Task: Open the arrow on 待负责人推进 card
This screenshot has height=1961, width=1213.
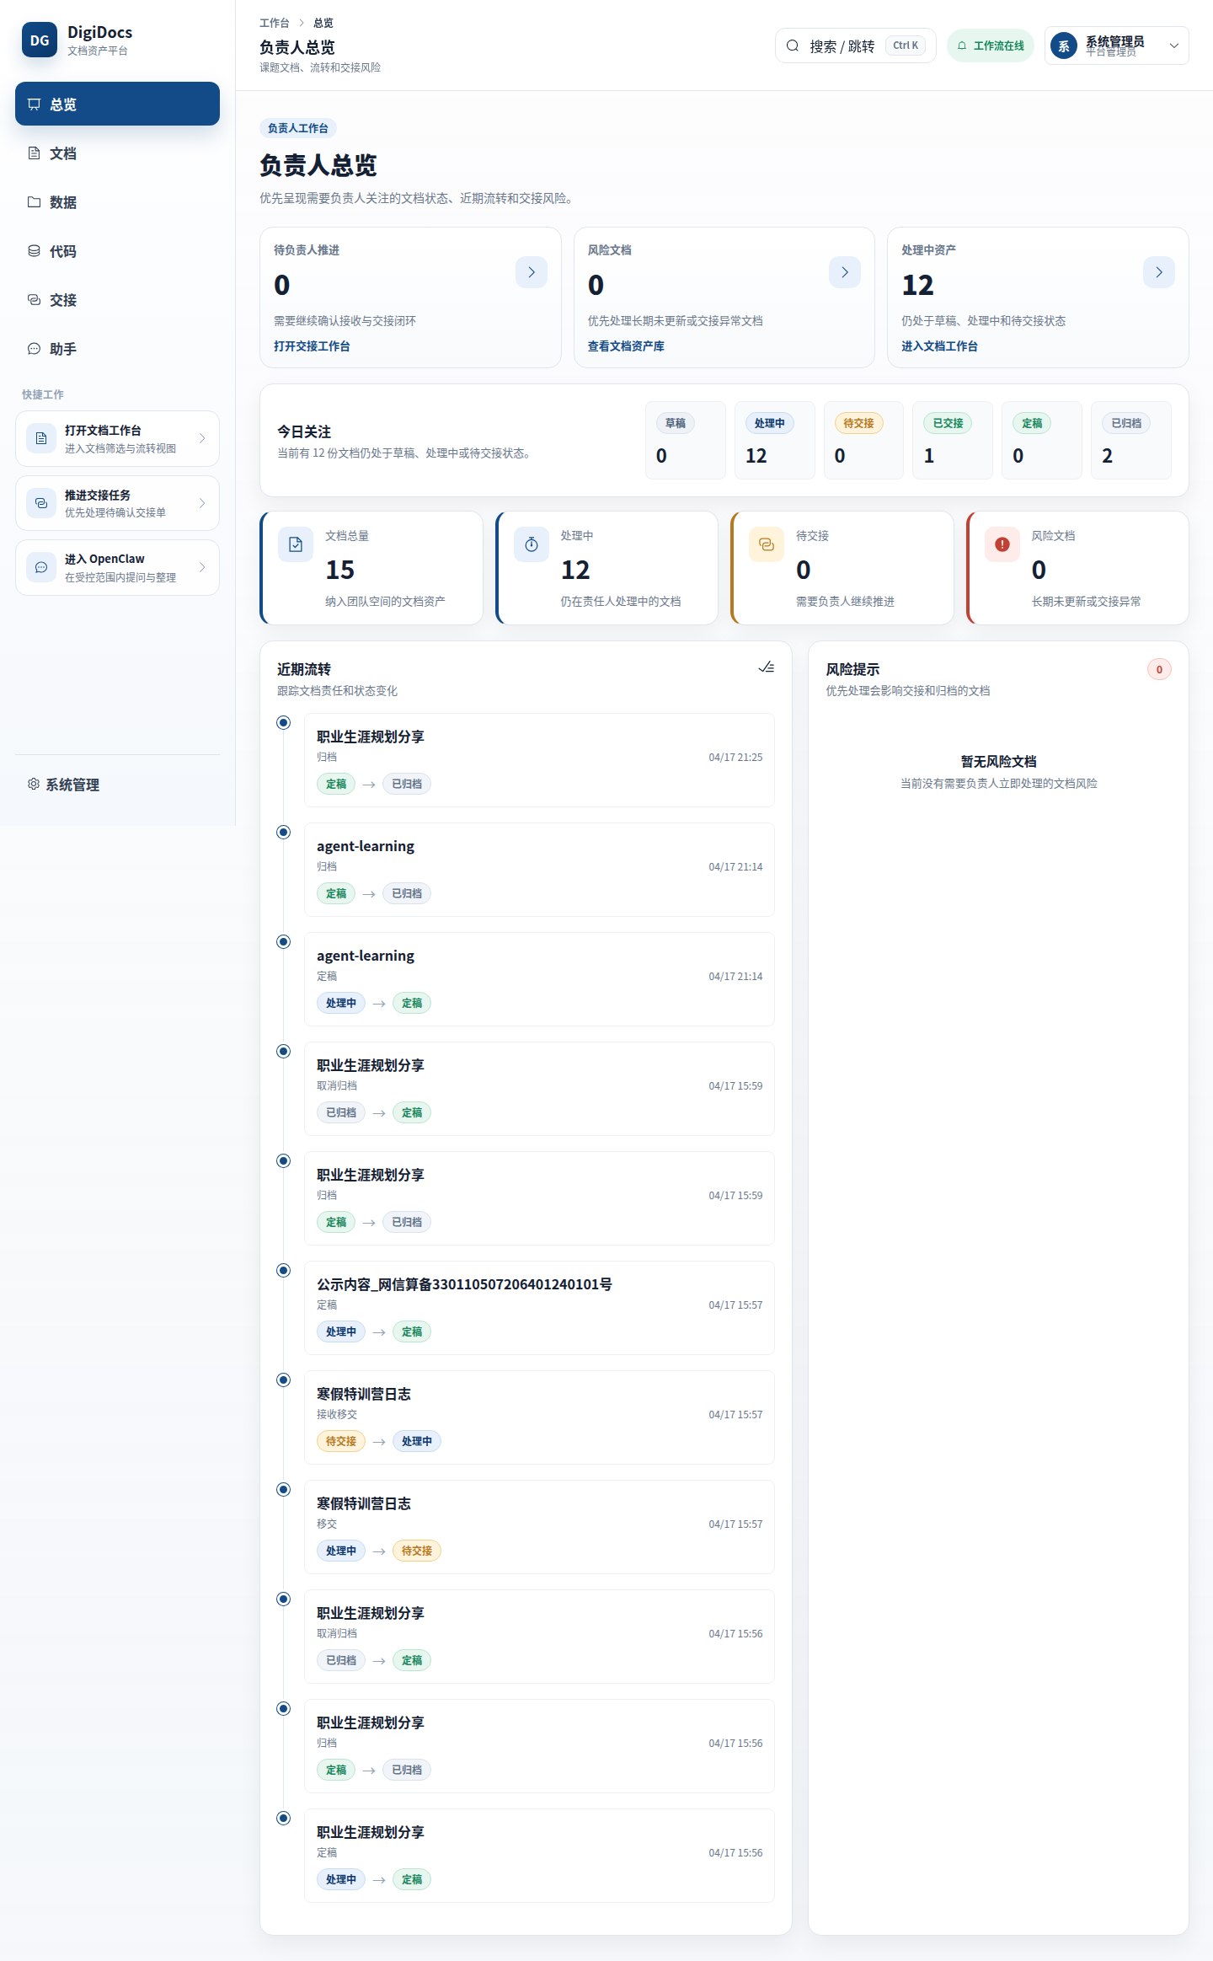Action: 532,272
